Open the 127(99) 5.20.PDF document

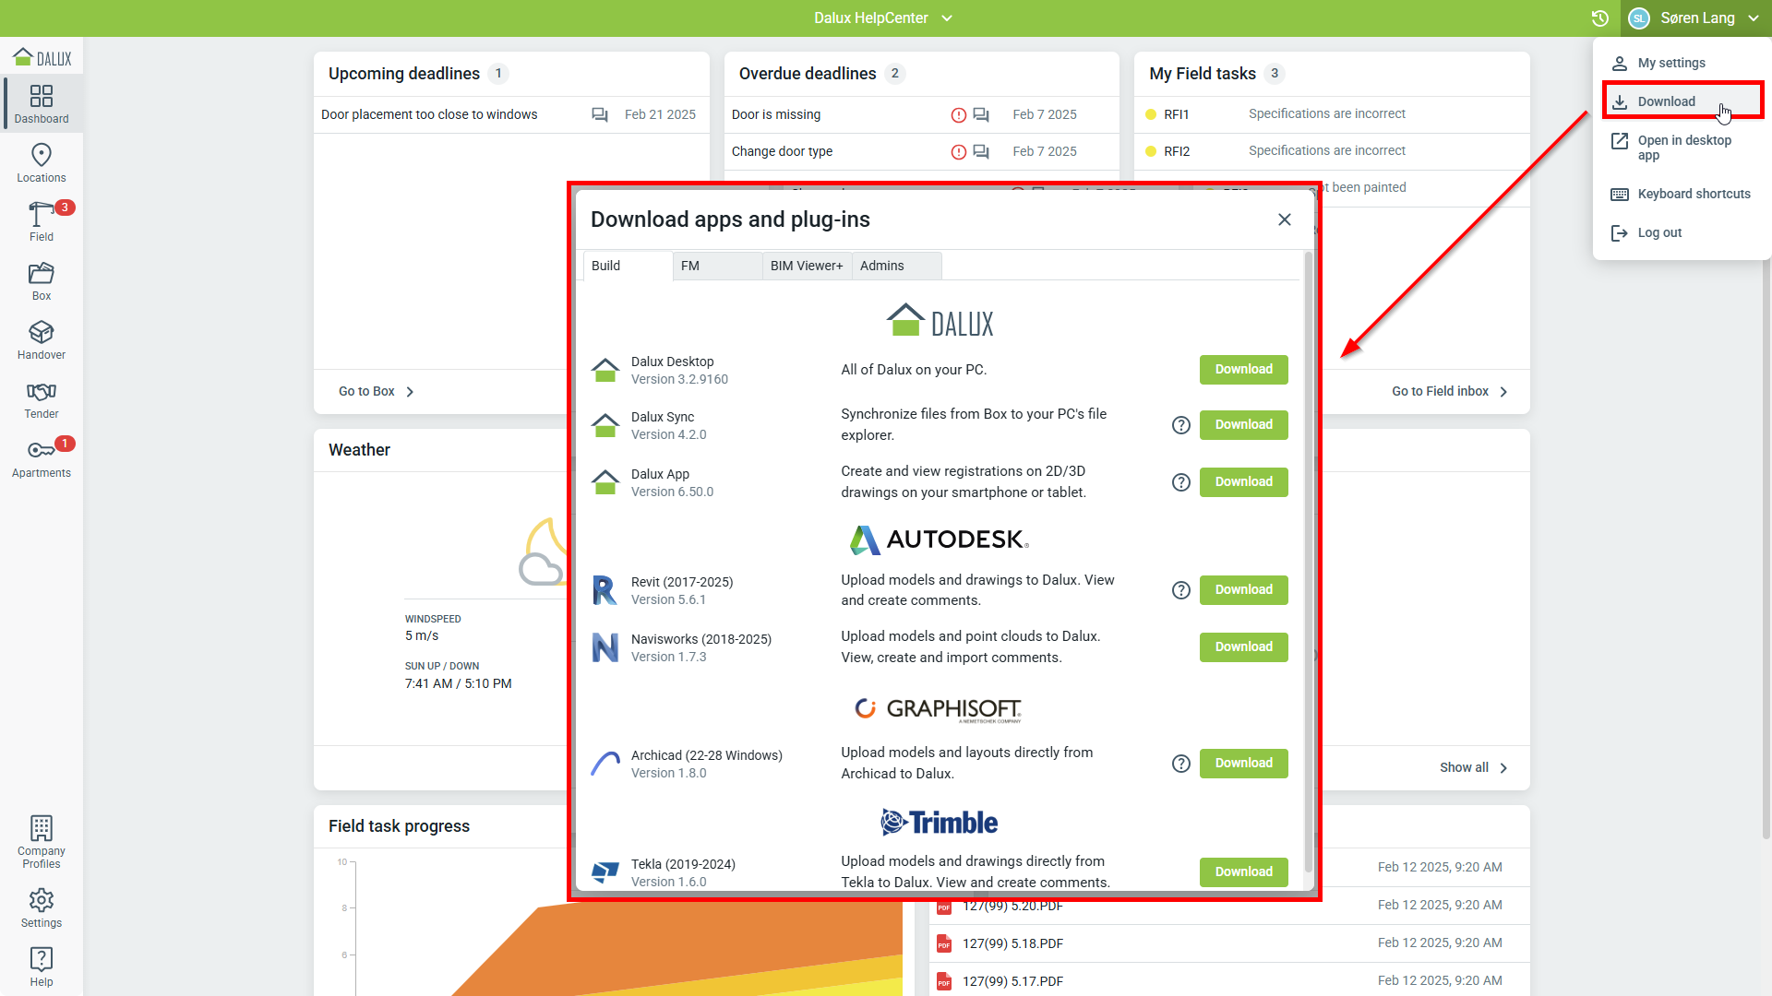(x=1013, y=906)
